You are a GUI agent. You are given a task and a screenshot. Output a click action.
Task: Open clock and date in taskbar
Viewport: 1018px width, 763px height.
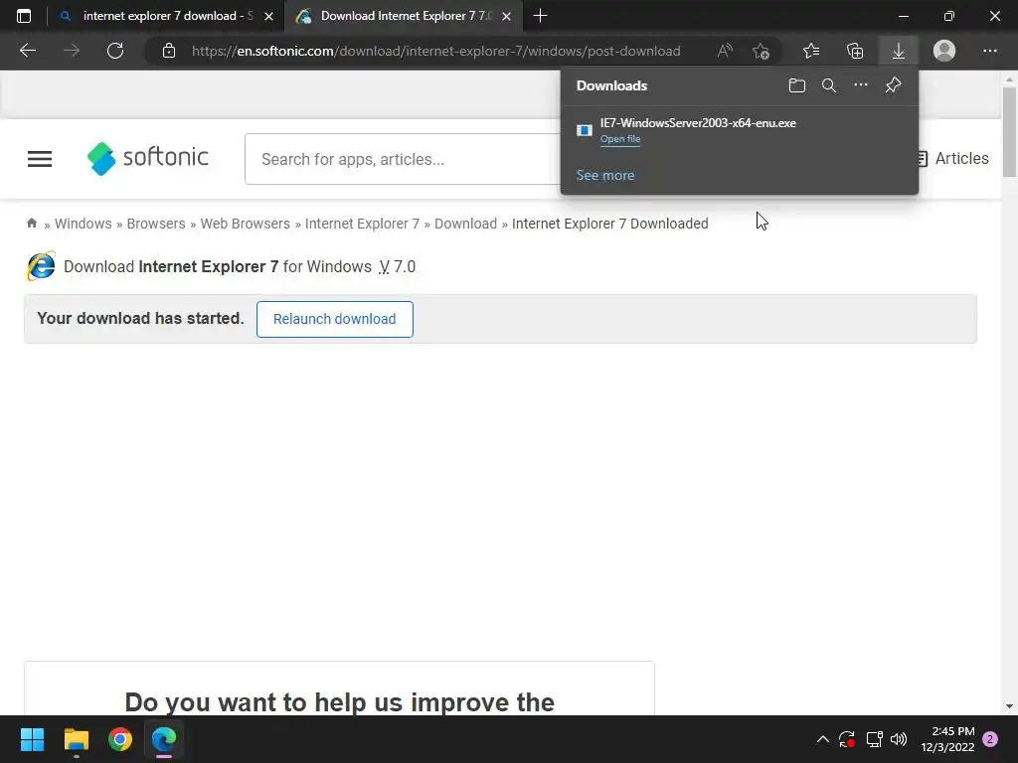(947, 739)
